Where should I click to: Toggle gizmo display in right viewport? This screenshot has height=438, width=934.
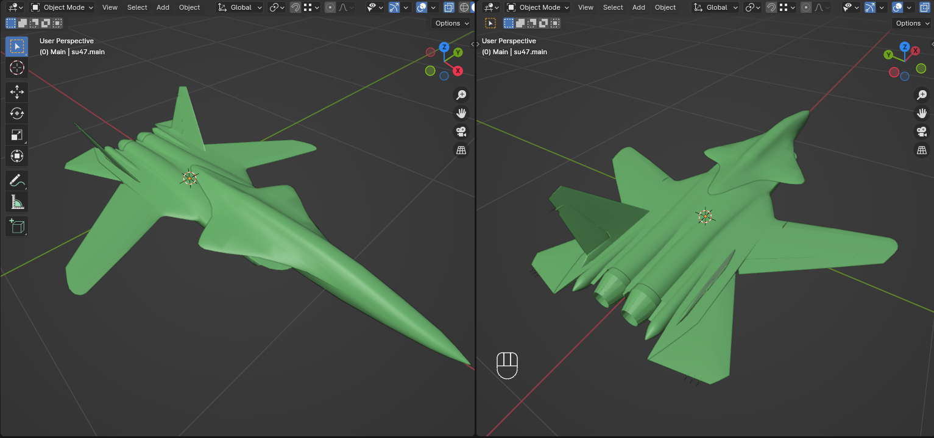point(870,7)
